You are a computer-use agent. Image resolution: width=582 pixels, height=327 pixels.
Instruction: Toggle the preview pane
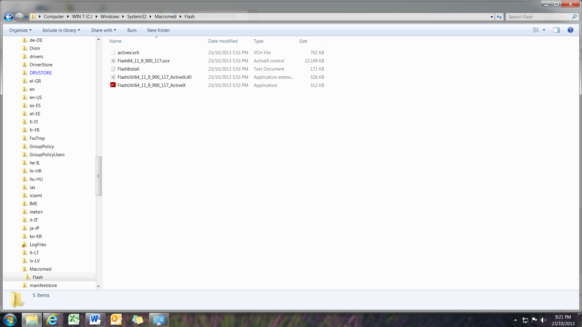point(557,30)
